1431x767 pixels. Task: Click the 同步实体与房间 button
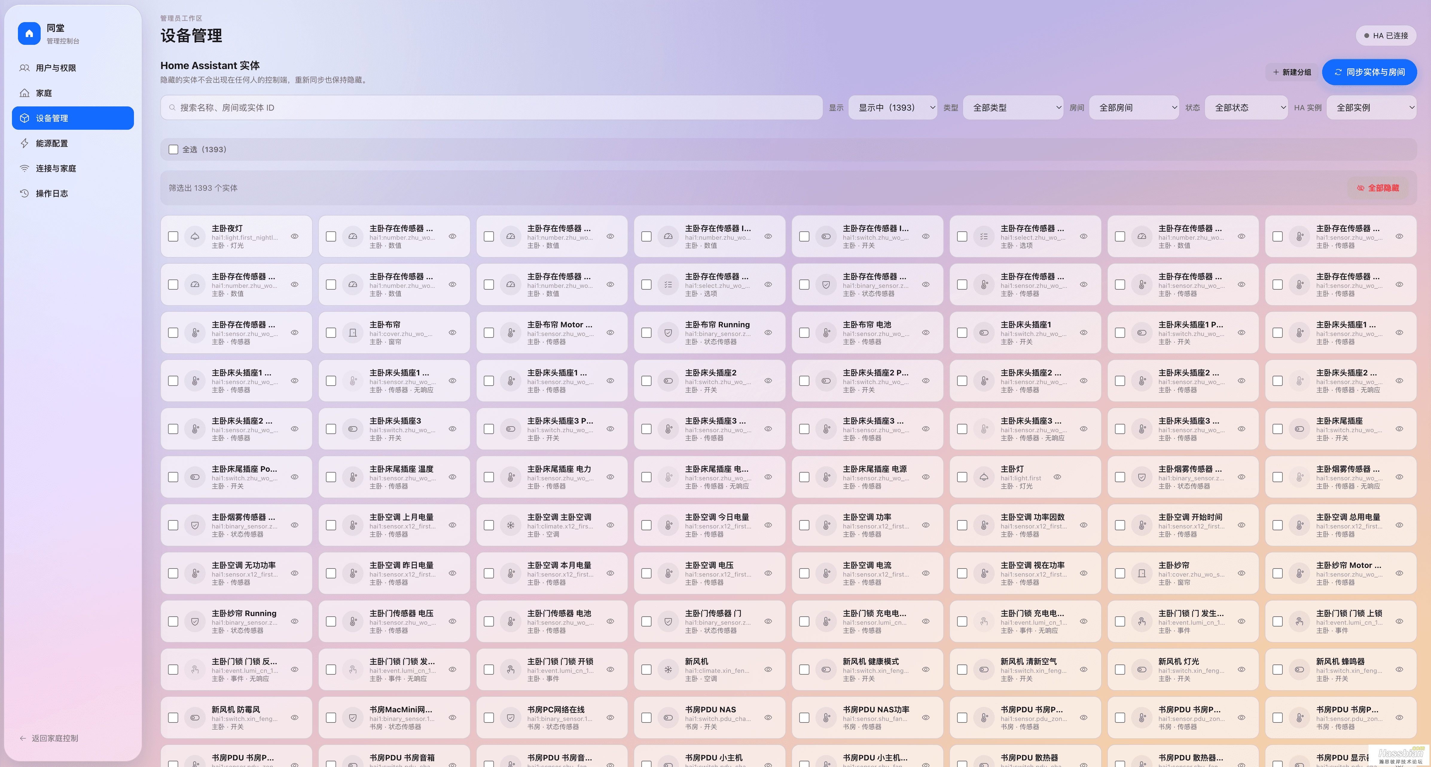click(1369, 72)
